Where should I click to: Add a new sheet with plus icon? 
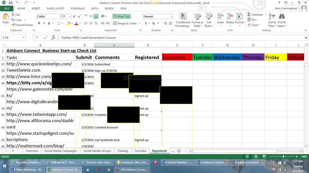(x=179, y=151)
